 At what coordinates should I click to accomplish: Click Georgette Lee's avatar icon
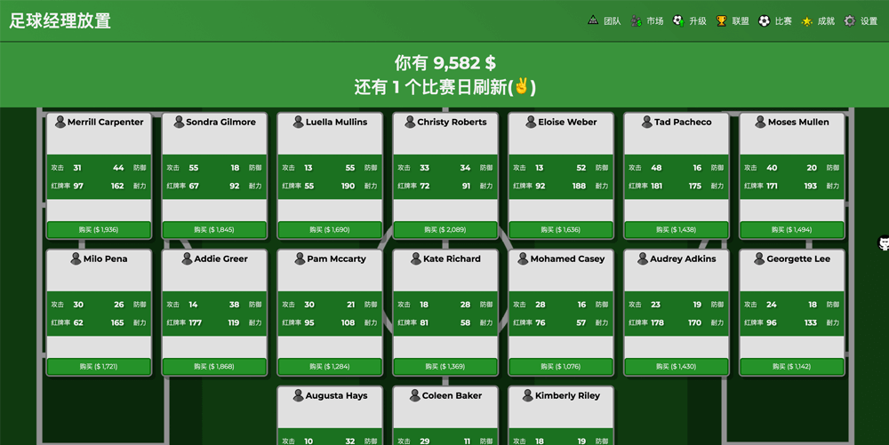coord(759,258)
